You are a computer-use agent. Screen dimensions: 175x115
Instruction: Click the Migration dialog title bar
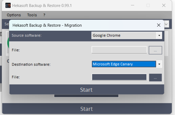(x=80, y=25)
